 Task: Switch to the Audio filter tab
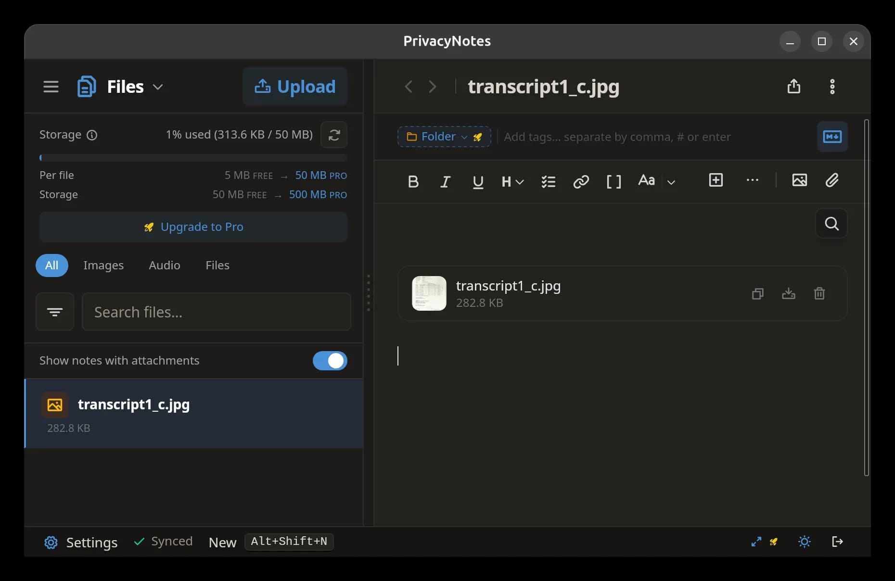click(x=165, y=265)
